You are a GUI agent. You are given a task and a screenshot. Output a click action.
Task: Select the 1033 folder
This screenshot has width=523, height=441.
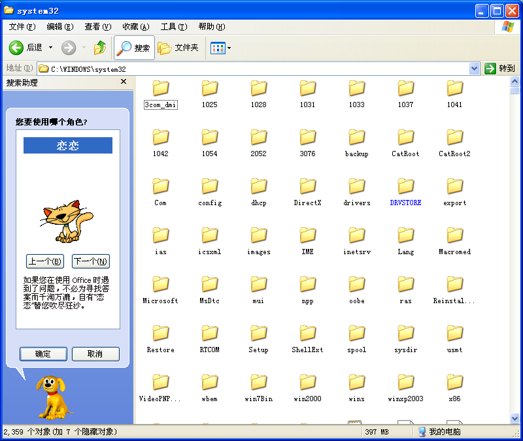click(x=356, y=95)
